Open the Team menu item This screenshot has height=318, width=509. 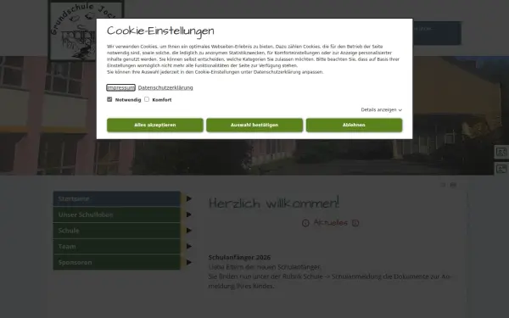pyautogui.click(x=117, y=246)
